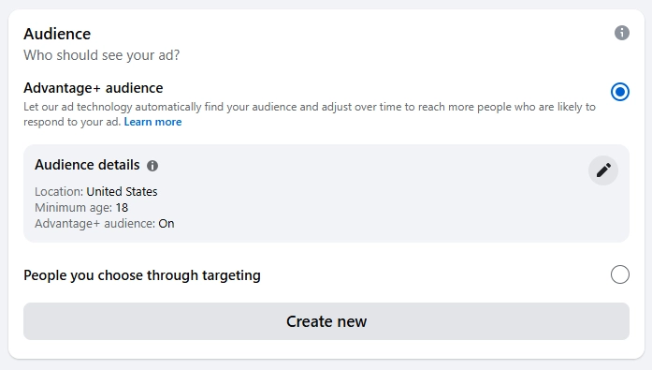Viewport: 652px width, 370px height.
Task: Select the Advantage+ audience radio button
Action: coord(619,92)
